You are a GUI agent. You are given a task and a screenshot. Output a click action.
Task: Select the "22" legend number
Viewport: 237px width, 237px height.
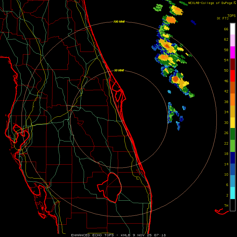[226, 143]
